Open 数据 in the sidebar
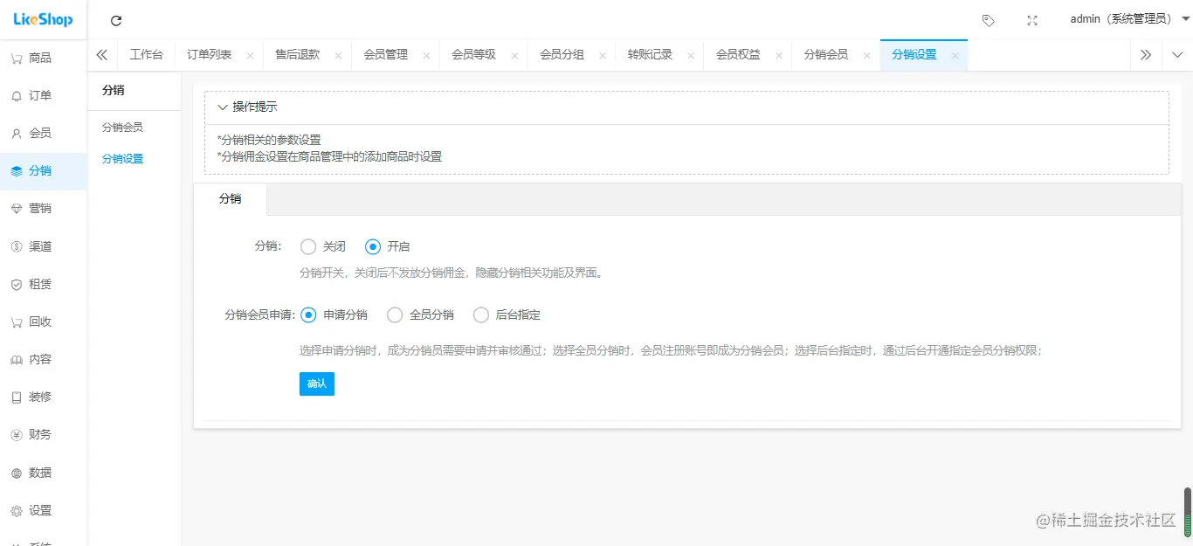The image size is (1193, 546). 44,473
